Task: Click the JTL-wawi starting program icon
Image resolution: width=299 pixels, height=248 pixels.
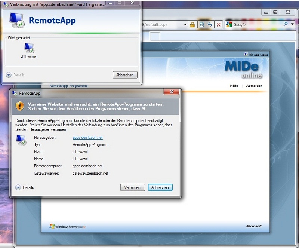Action: pos(29,50)
